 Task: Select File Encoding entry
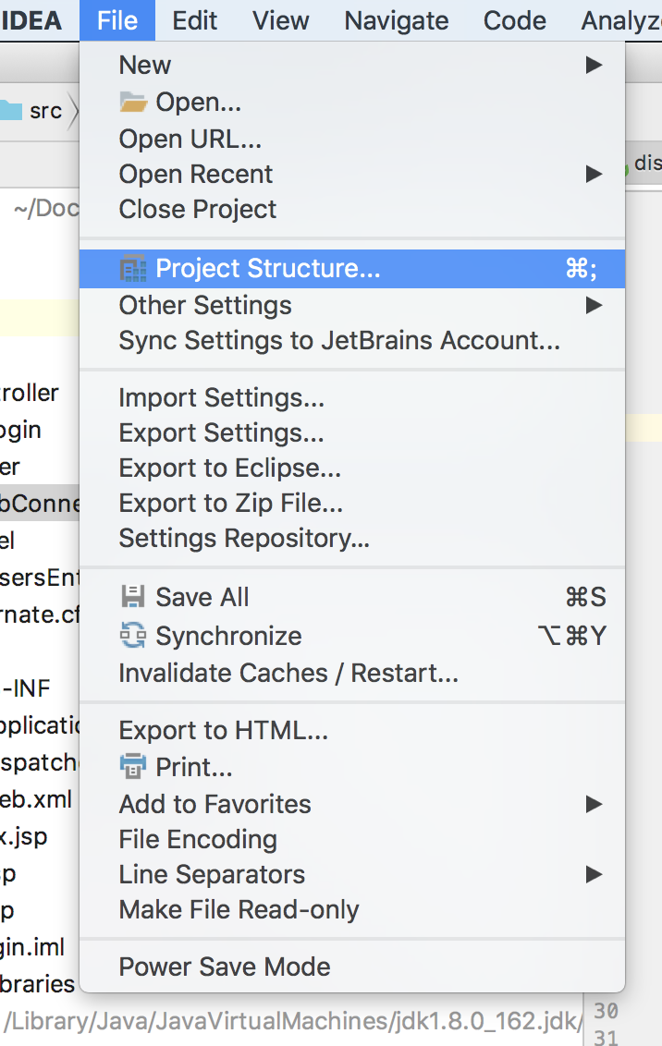[351, 839]
